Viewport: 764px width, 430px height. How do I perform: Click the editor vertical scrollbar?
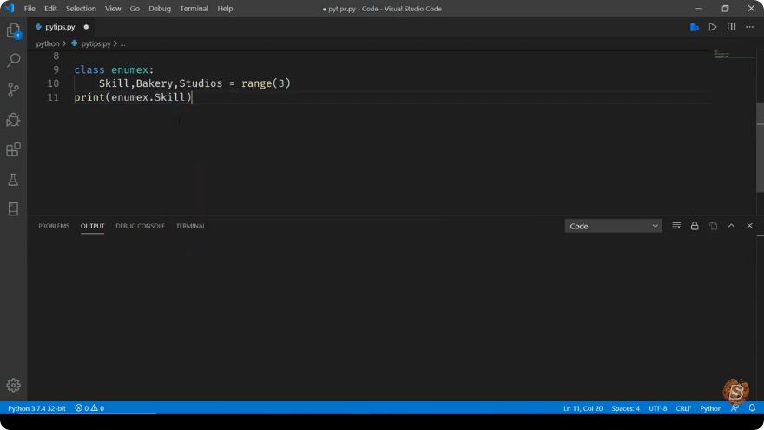(x=760, y=147)
